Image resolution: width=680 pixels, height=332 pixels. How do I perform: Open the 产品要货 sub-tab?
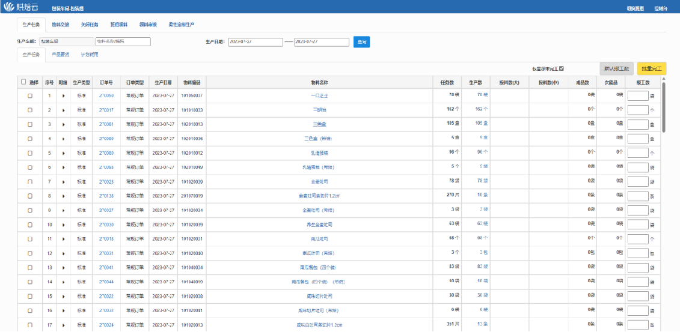point(61,55)
